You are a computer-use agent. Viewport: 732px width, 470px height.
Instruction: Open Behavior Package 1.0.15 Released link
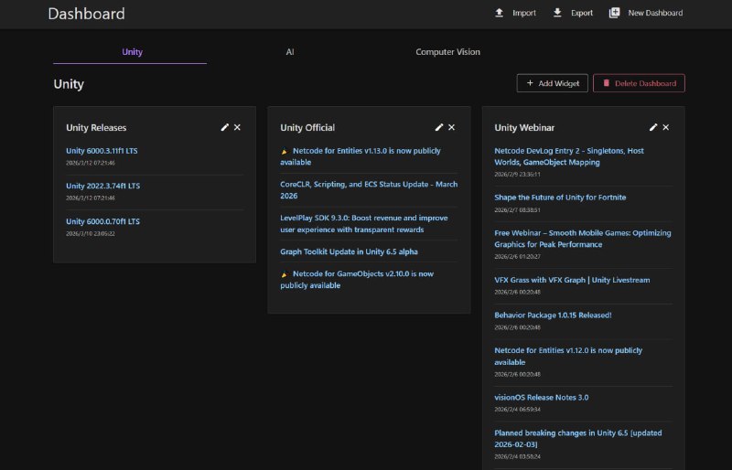(x=553, y=315)
